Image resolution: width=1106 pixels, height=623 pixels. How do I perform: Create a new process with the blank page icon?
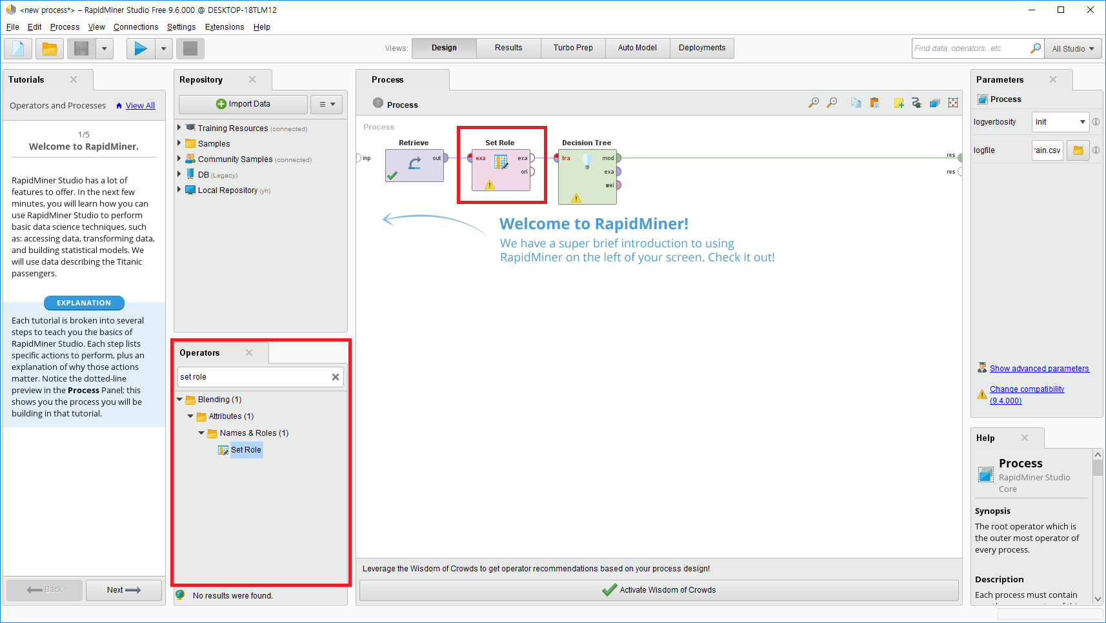click(18, 48)
